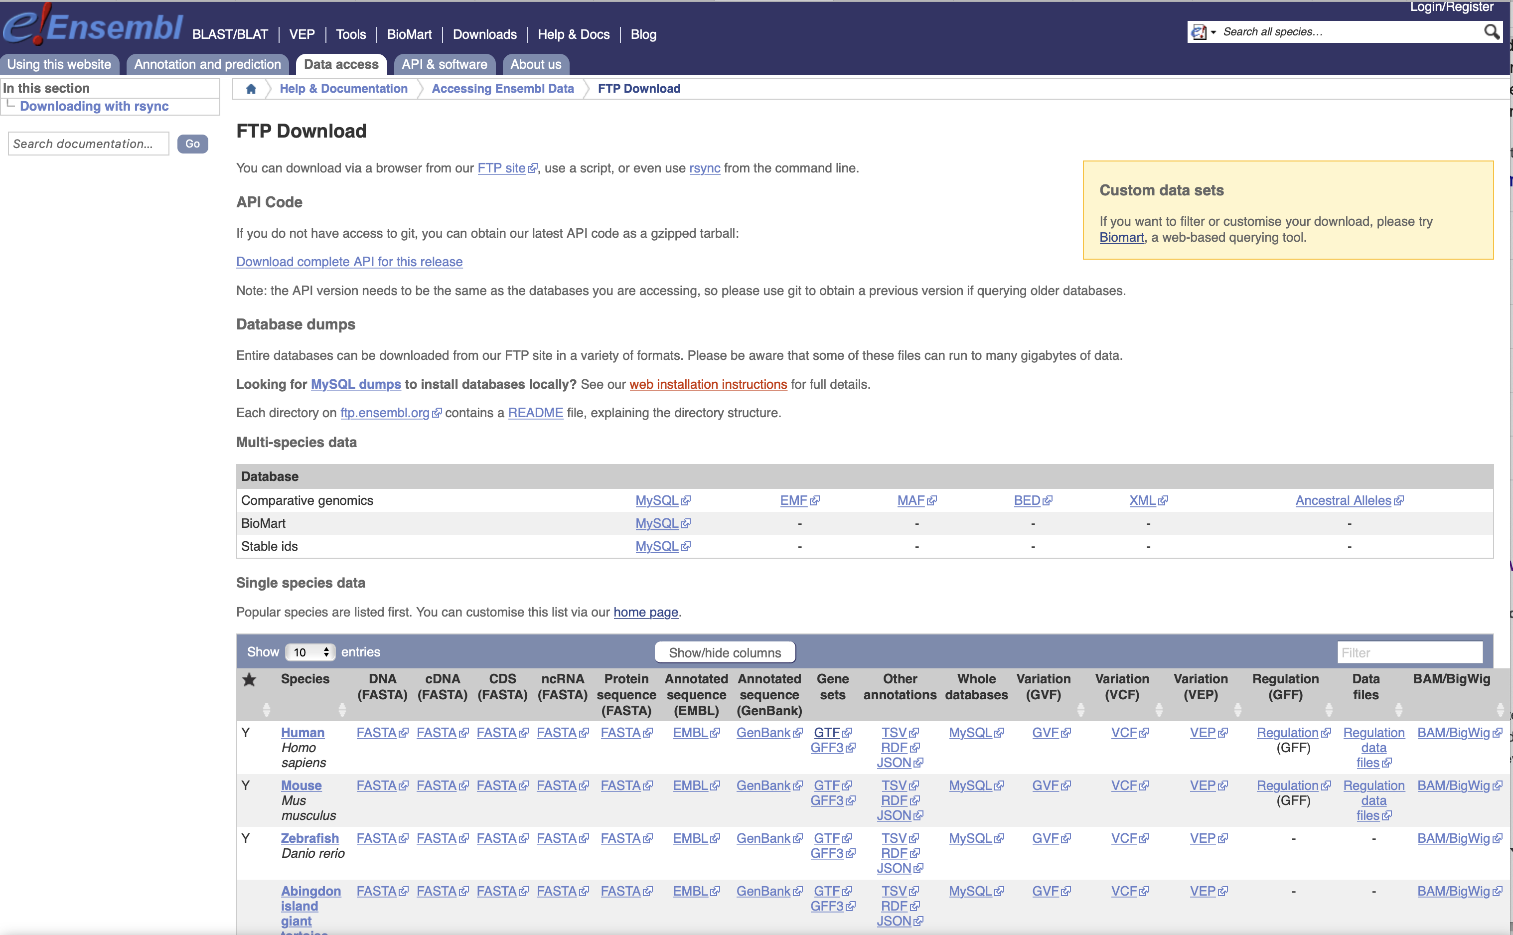
Task: Click Show/hide columns button
Action: [x=725, y=652]
